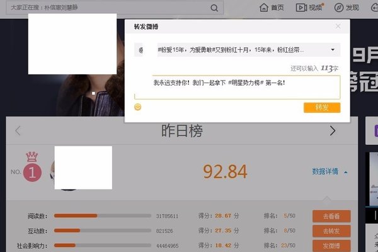Click the 昨日榜 heading
378x252 pixels.
click(x=182, y=131)
